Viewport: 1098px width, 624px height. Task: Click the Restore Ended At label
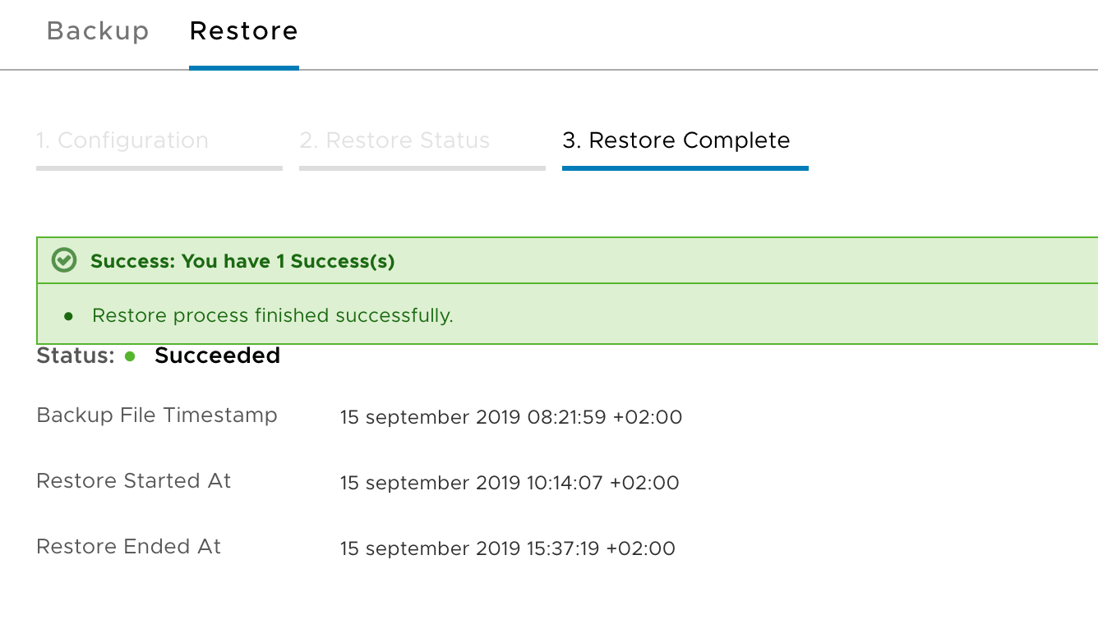129,547
